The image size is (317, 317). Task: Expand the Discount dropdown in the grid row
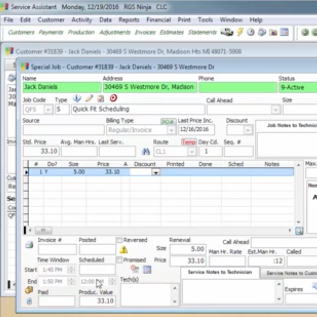point(156,173)
